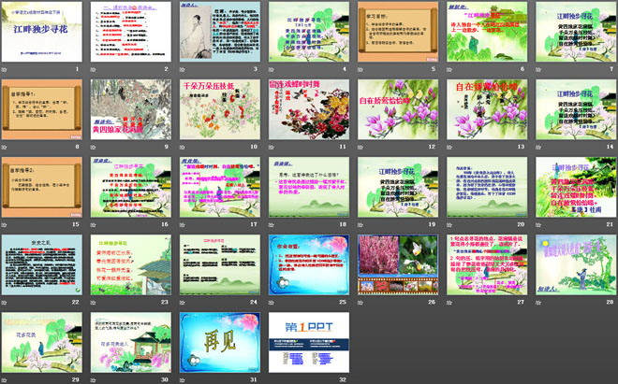Image resolution: width=618 pixels, height=384 pixels.
Task: Select slide 4 thumbnail with poem text
Action: click(x=309, y=32)
